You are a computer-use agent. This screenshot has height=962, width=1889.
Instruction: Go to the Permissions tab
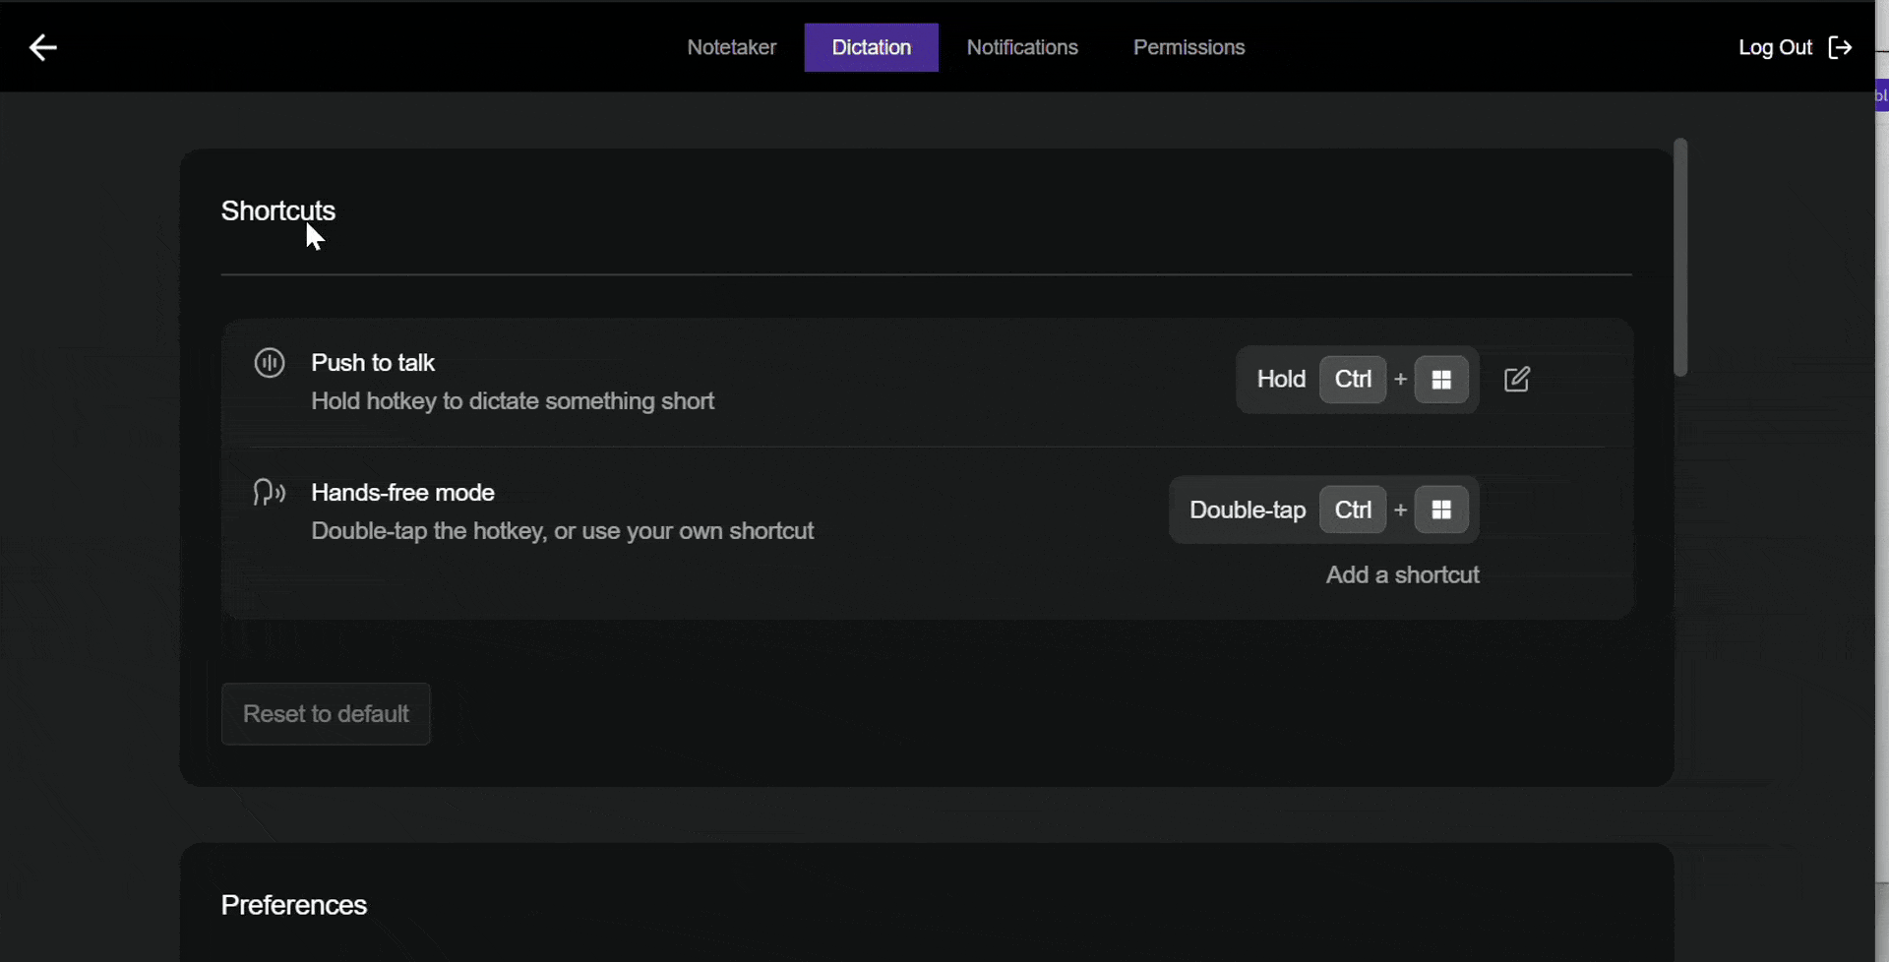(x=1188, y=47)
